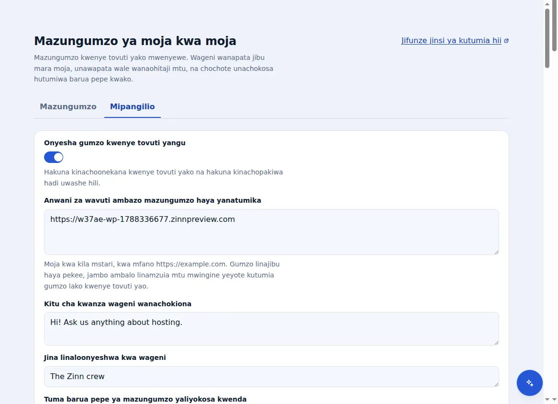
Task: Click the label Onyesha gumzo kwenye tovuti yangu
Action: 114,143
